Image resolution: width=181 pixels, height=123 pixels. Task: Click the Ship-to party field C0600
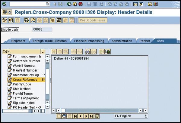pyautogui.click(x=42, y=29)
